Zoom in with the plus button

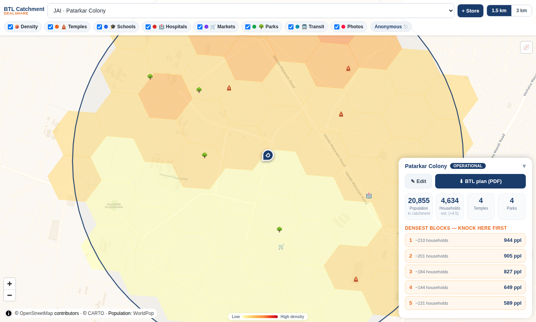(9, 284)
